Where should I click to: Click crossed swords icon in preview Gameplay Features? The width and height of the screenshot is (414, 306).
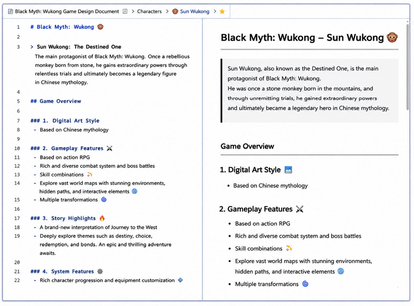(300, 209)
